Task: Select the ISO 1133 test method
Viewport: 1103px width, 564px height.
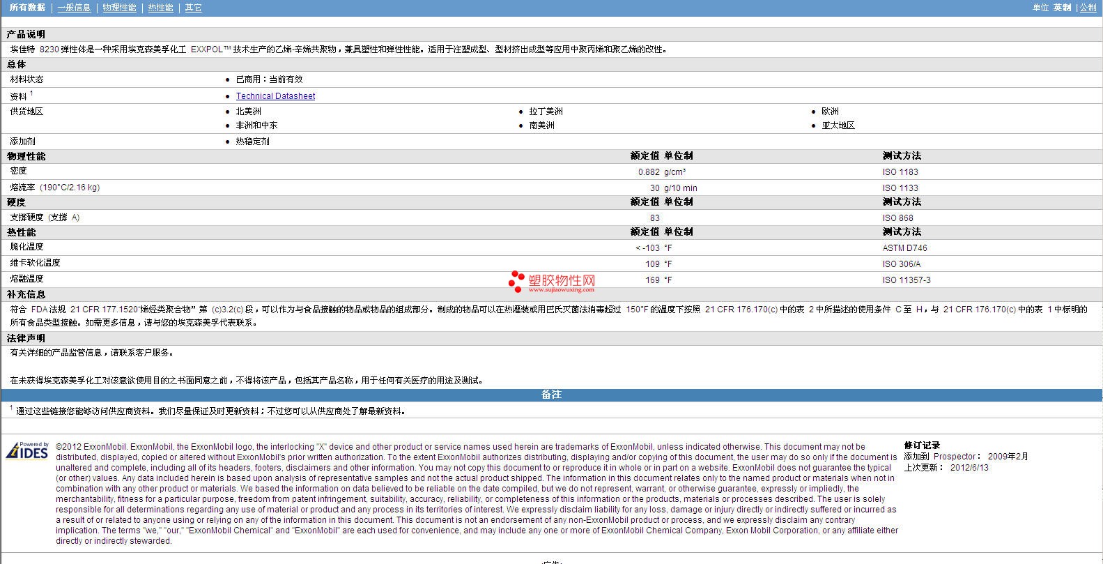Action: pos(900,188)
